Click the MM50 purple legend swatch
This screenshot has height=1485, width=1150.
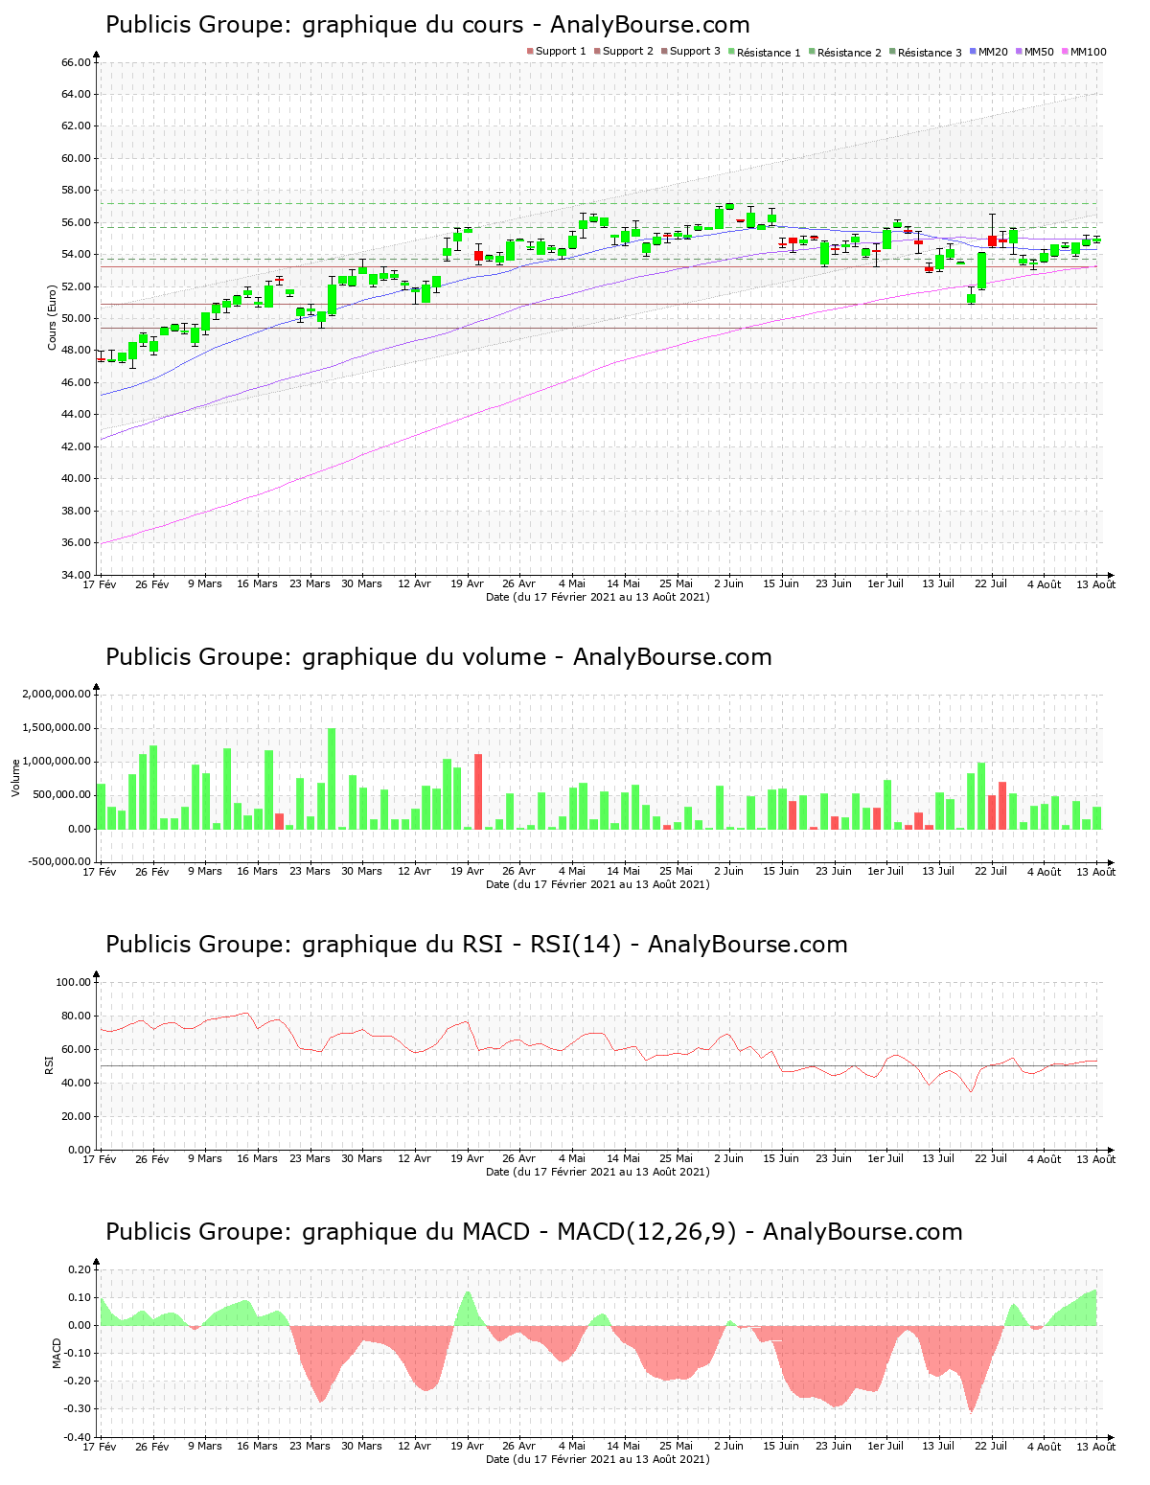pos(1020,51)
